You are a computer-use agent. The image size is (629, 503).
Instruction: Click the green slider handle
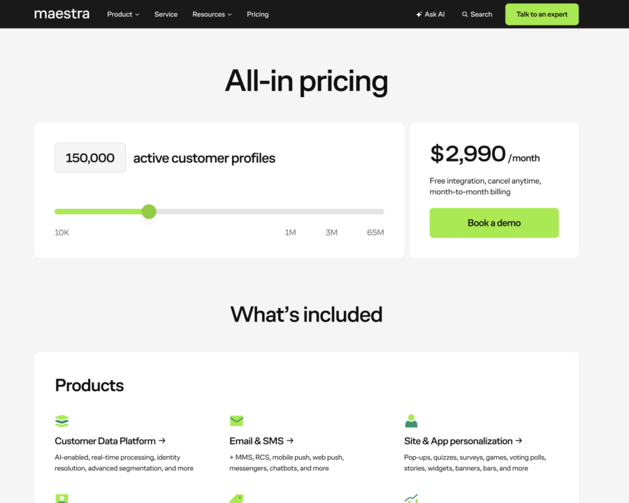(149, 212)
